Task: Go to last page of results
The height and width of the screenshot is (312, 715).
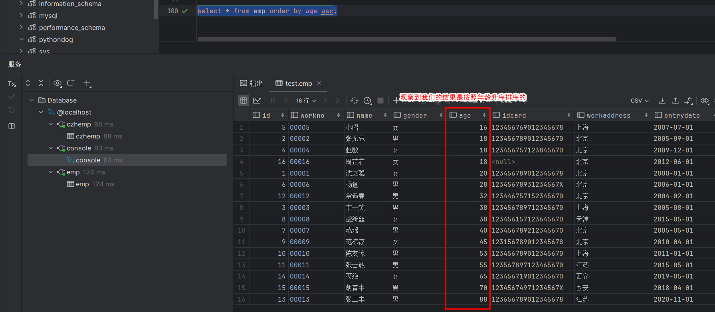Action: click(x=338, y=101)
